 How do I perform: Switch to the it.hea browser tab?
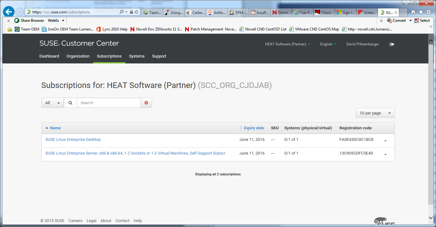(x=367, y=12)
